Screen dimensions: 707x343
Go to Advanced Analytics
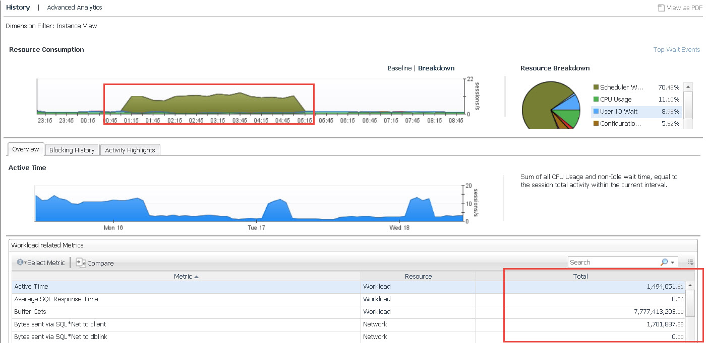tap(74, 8)
